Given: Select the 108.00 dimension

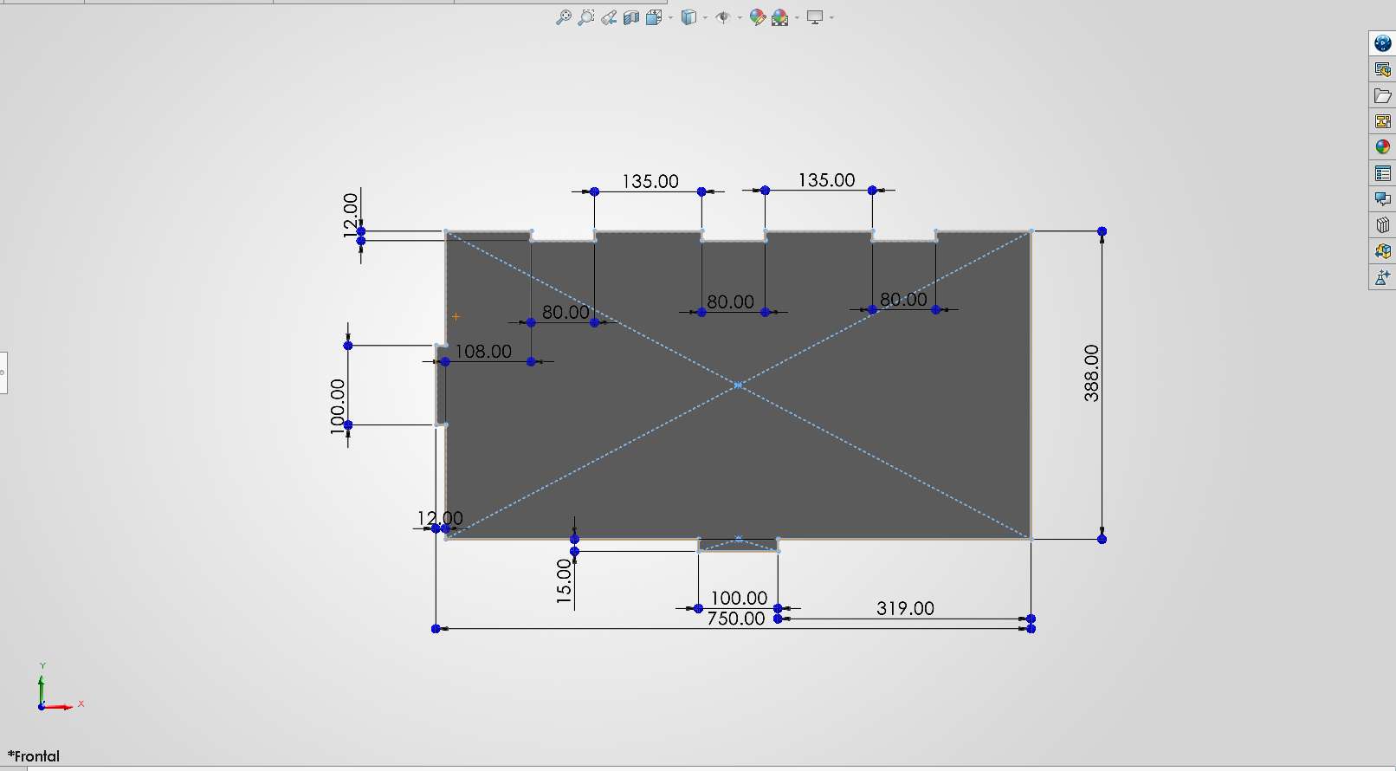Looking at the screenshot, I should click(x=483, y=352).
